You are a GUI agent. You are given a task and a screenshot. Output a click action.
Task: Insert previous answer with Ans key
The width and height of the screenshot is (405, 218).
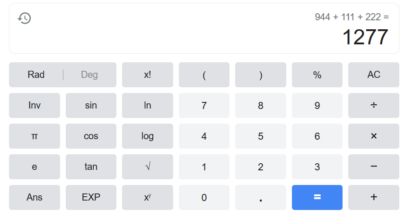tap(35, 197)
